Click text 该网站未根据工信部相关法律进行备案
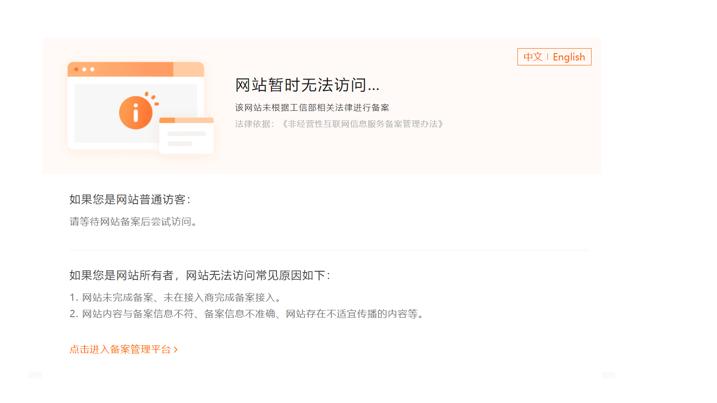The image size is (717, 403). pos(312,108)
